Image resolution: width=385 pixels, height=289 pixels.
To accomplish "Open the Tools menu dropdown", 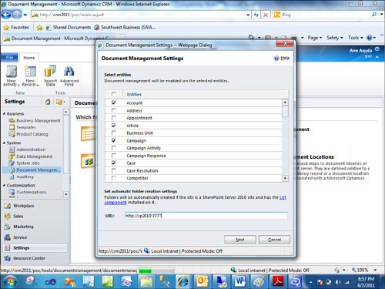I will [355, 38].
